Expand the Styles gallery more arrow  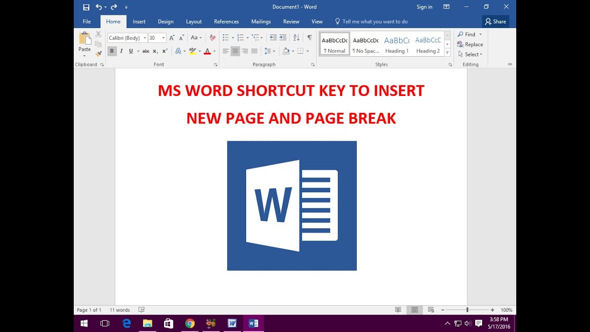[x=447, y=53]
